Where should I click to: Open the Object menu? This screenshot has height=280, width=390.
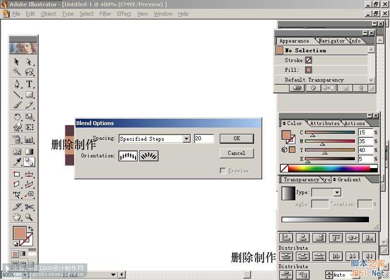48,14
